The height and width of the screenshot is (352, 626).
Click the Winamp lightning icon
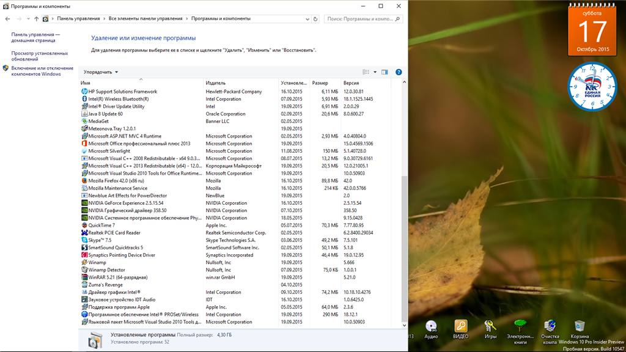[x=84, y=262]
